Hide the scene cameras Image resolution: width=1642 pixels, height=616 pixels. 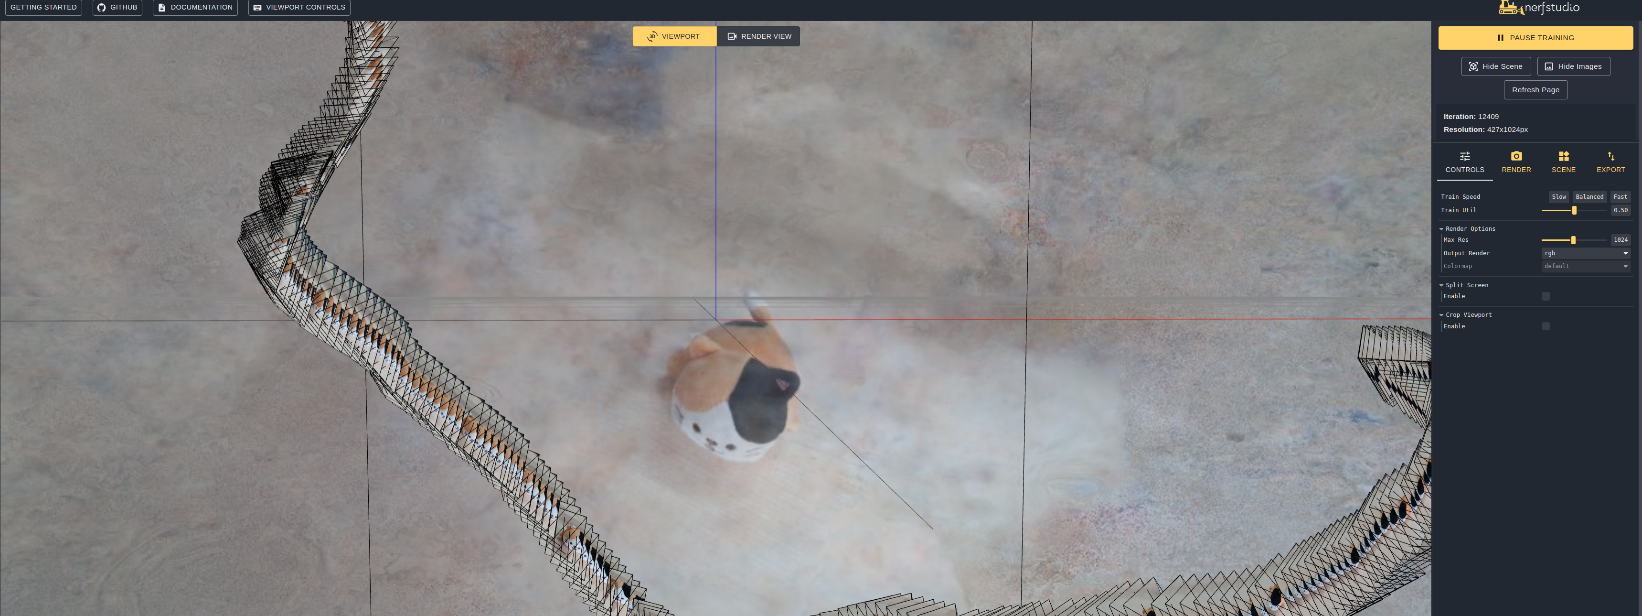click(x=1495, y=66)
